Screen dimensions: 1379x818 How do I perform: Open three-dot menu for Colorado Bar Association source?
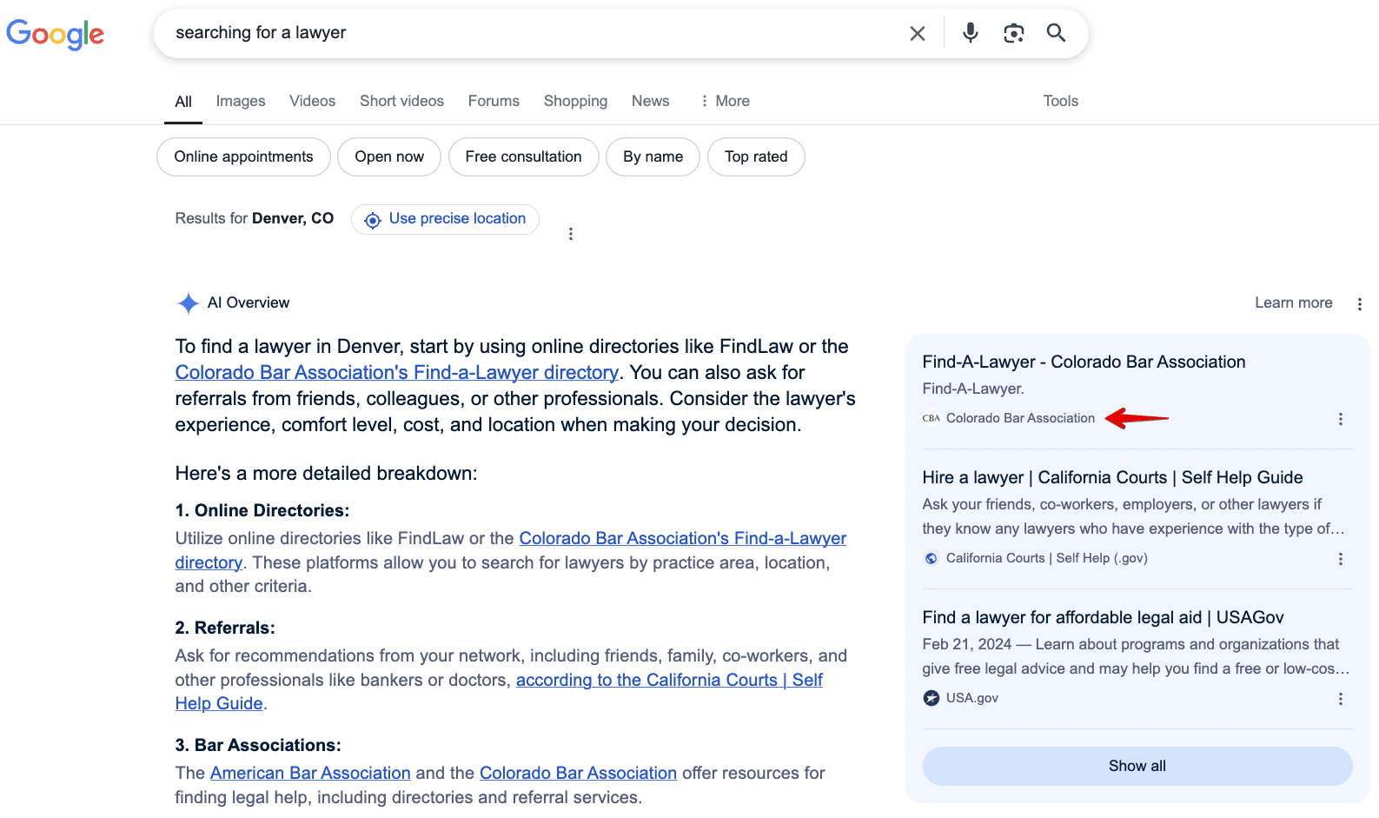[1341, 419]
